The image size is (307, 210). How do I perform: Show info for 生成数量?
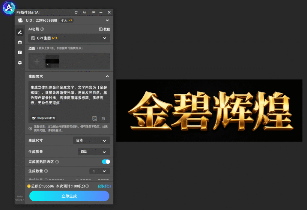46,171
